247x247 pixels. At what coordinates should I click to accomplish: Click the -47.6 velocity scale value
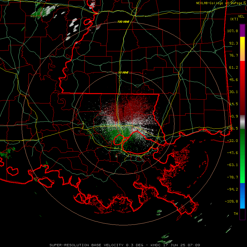(x=232, y=153)
